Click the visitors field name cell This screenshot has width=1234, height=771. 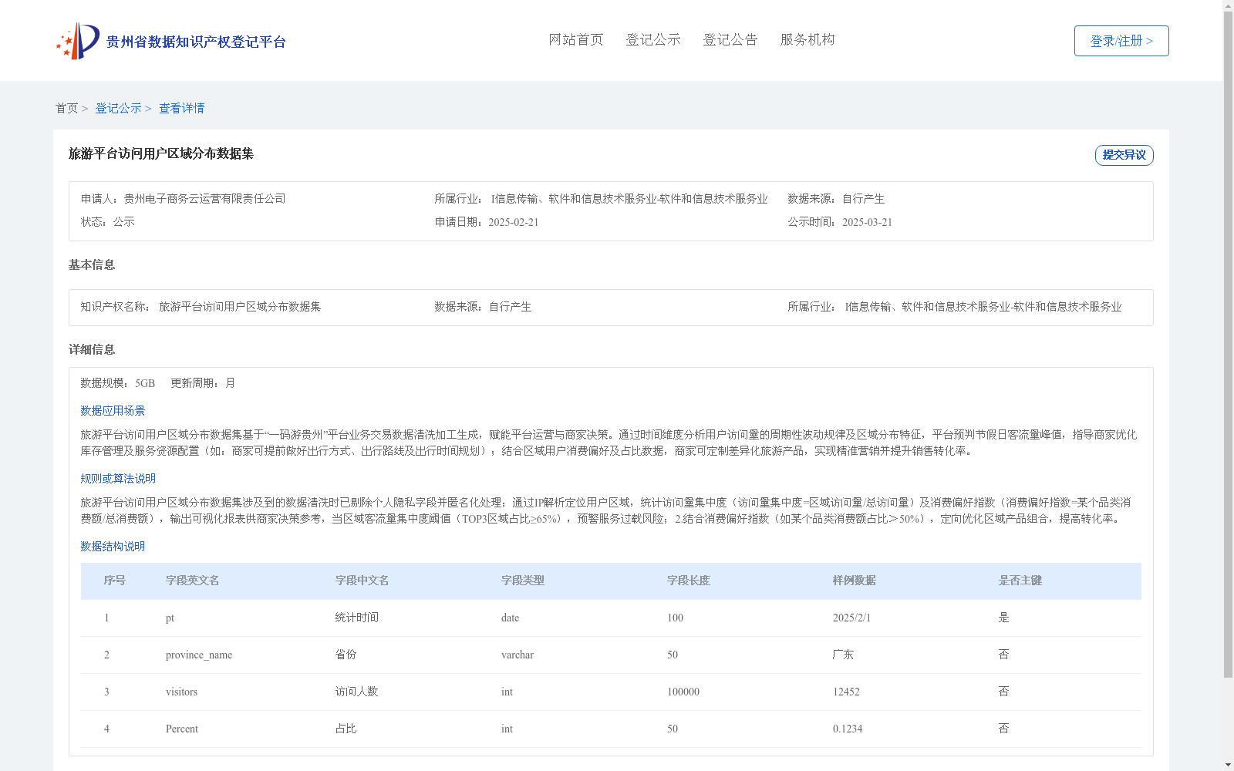pyautogui.click(x=181, y=692)
